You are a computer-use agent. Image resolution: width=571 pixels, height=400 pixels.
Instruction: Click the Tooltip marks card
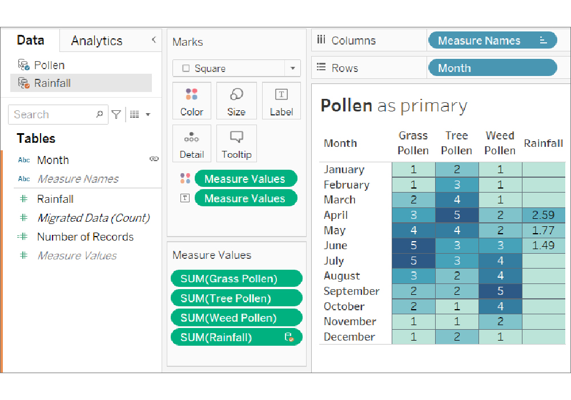pos(236,144)
